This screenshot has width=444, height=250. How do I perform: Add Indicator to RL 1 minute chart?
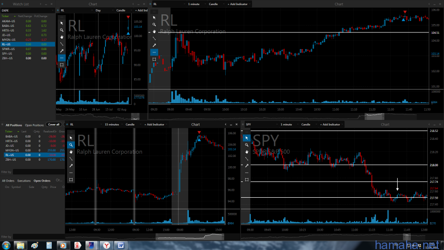pos(237,4)
